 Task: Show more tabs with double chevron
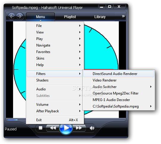[x=123, y=16]
